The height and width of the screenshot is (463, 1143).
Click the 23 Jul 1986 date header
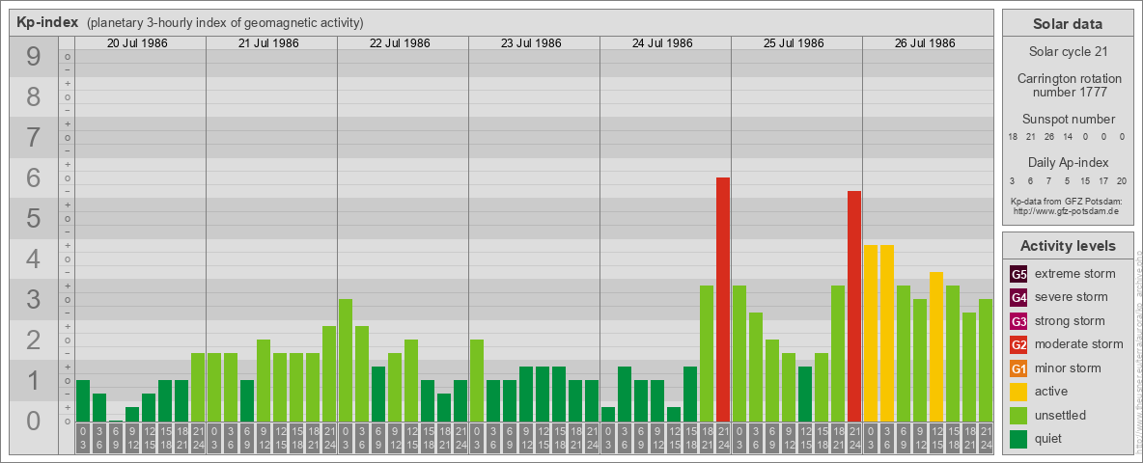531,43
